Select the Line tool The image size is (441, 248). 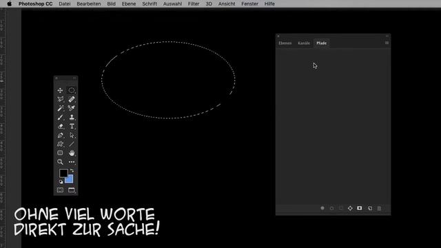pos(72,144)
